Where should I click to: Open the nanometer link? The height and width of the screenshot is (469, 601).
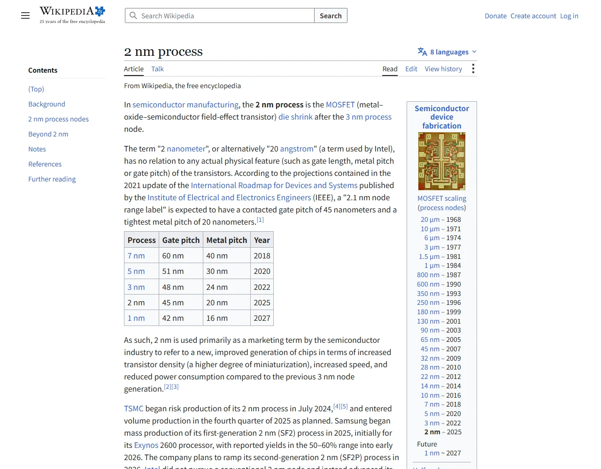pyautogui.click(x=186, y=149)
